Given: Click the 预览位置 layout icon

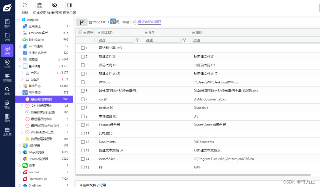Looking at the screenshot, I should 69,5.
